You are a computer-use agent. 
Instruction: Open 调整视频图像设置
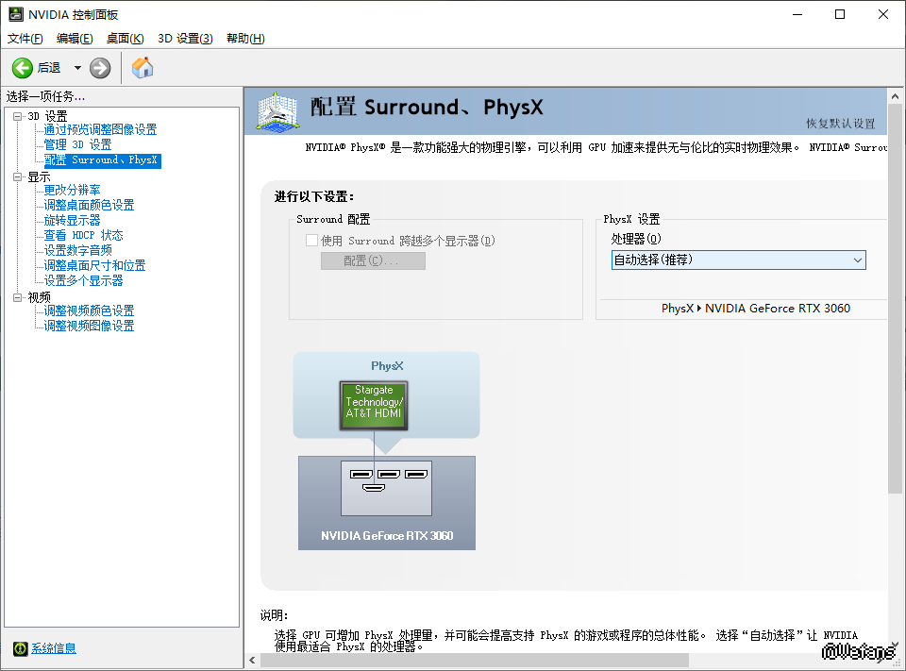pos(89,326)
